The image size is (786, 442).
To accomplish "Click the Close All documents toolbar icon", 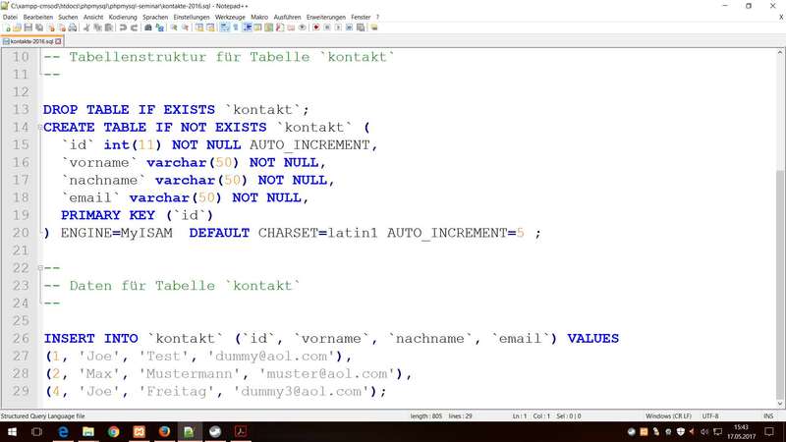I will point(62,28).
